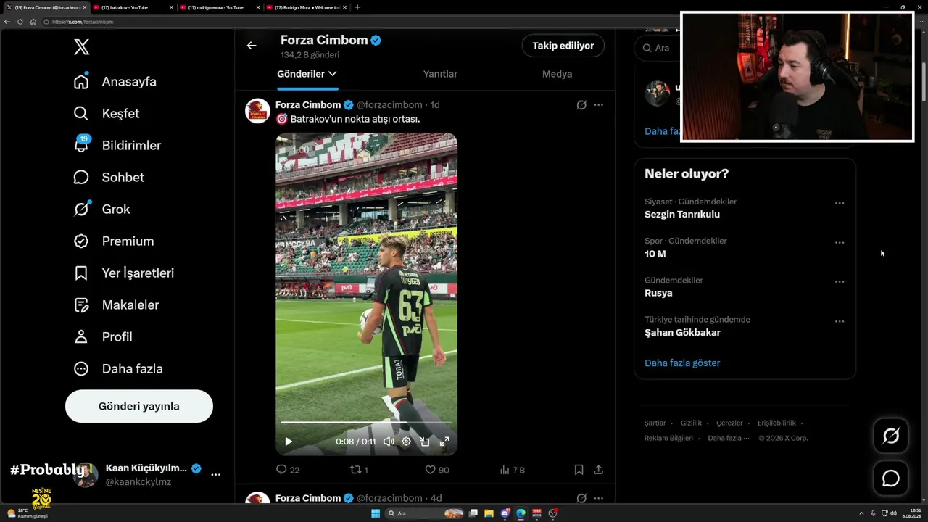The height and width of the screenshot is (522, 928).
Task: Bookmark the Batrakov post
Action: 579,470
